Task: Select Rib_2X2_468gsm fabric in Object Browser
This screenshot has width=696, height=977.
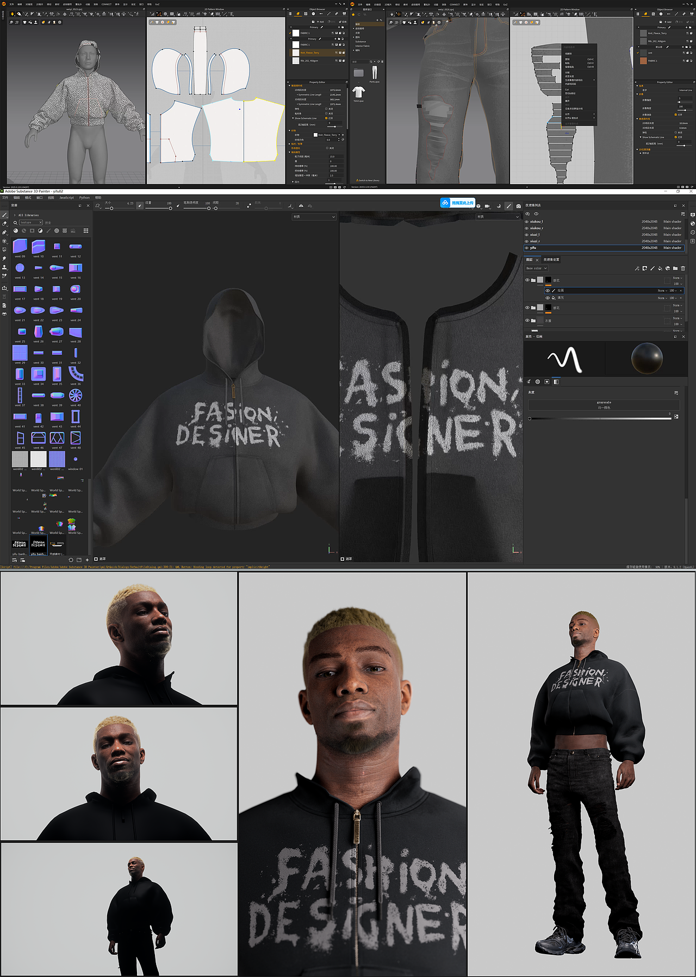Action: point(318,61)
